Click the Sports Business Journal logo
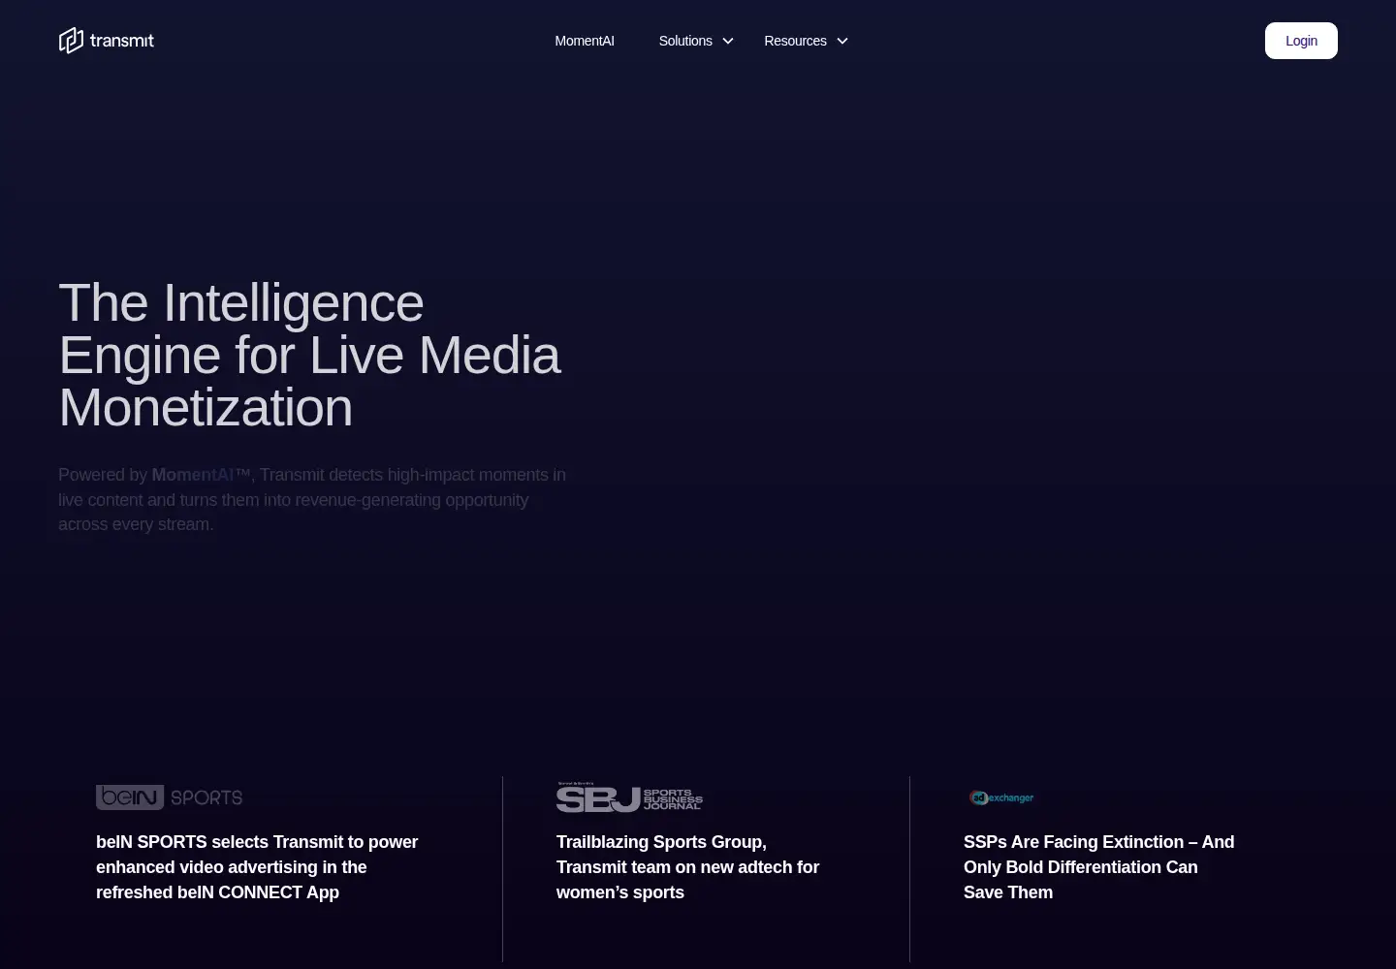This screenshot has width=1396, height=969. pos(629,797)
